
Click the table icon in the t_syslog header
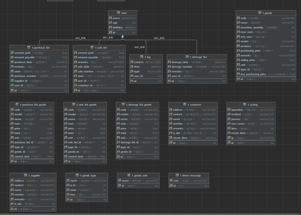[x=245, y=105]
